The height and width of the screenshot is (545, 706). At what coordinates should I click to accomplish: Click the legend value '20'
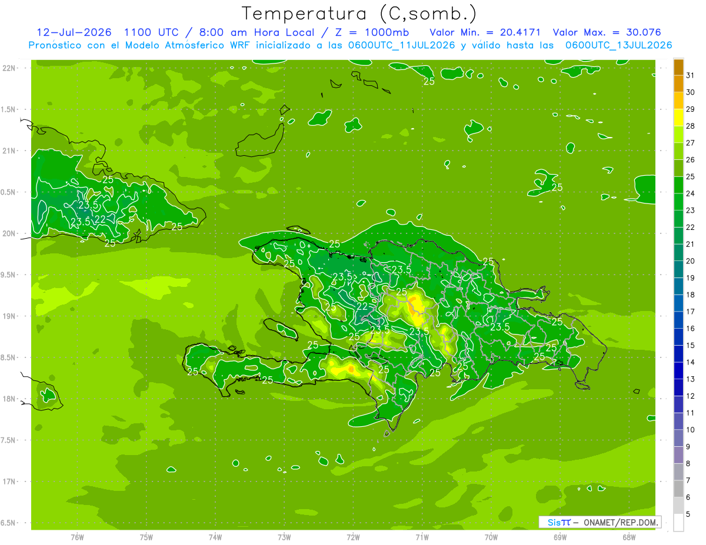click(x=691, y=261)
